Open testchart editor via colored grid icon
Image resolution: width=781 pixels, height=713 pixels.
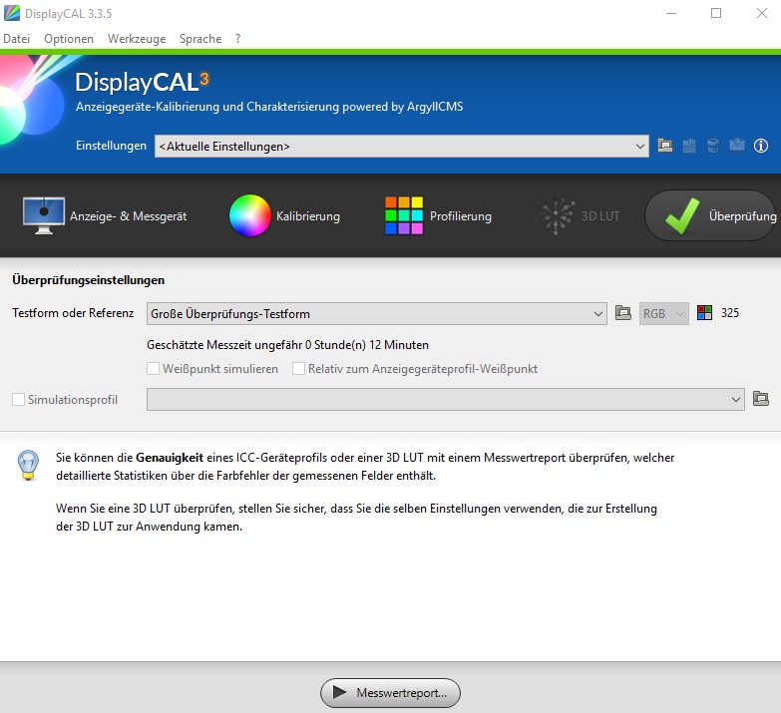coord(704,313)
